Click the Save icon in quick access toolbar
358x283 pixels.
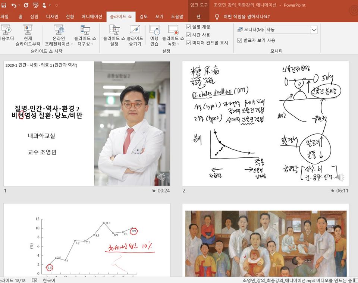tap(4, 5)
